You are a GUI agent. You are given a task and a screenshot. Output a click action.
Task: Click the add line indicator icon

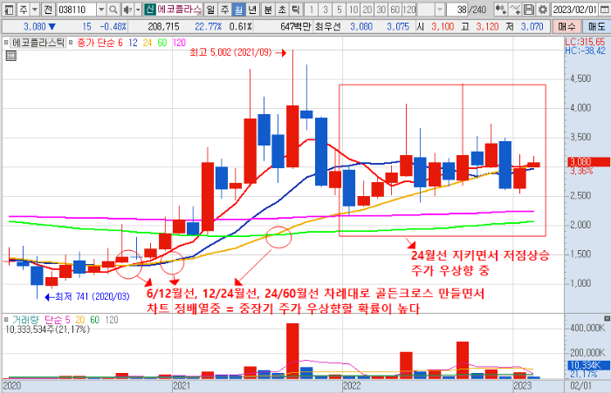click(x=515, y=9)
